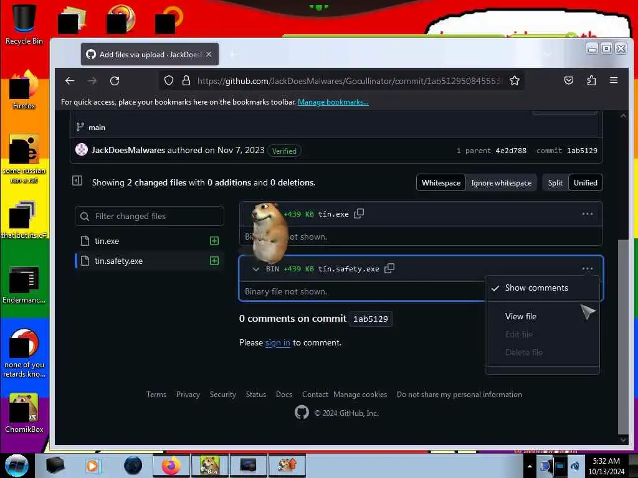
Task: Open the Pocket save icon
Action: pyautogui.click(x=568, y=80)
